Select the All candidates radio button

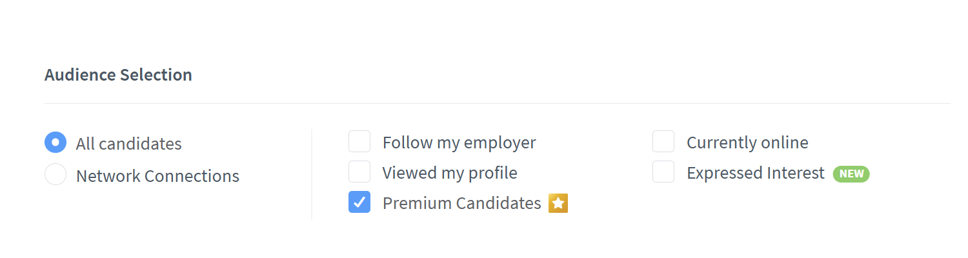click(x=55, y=142)
